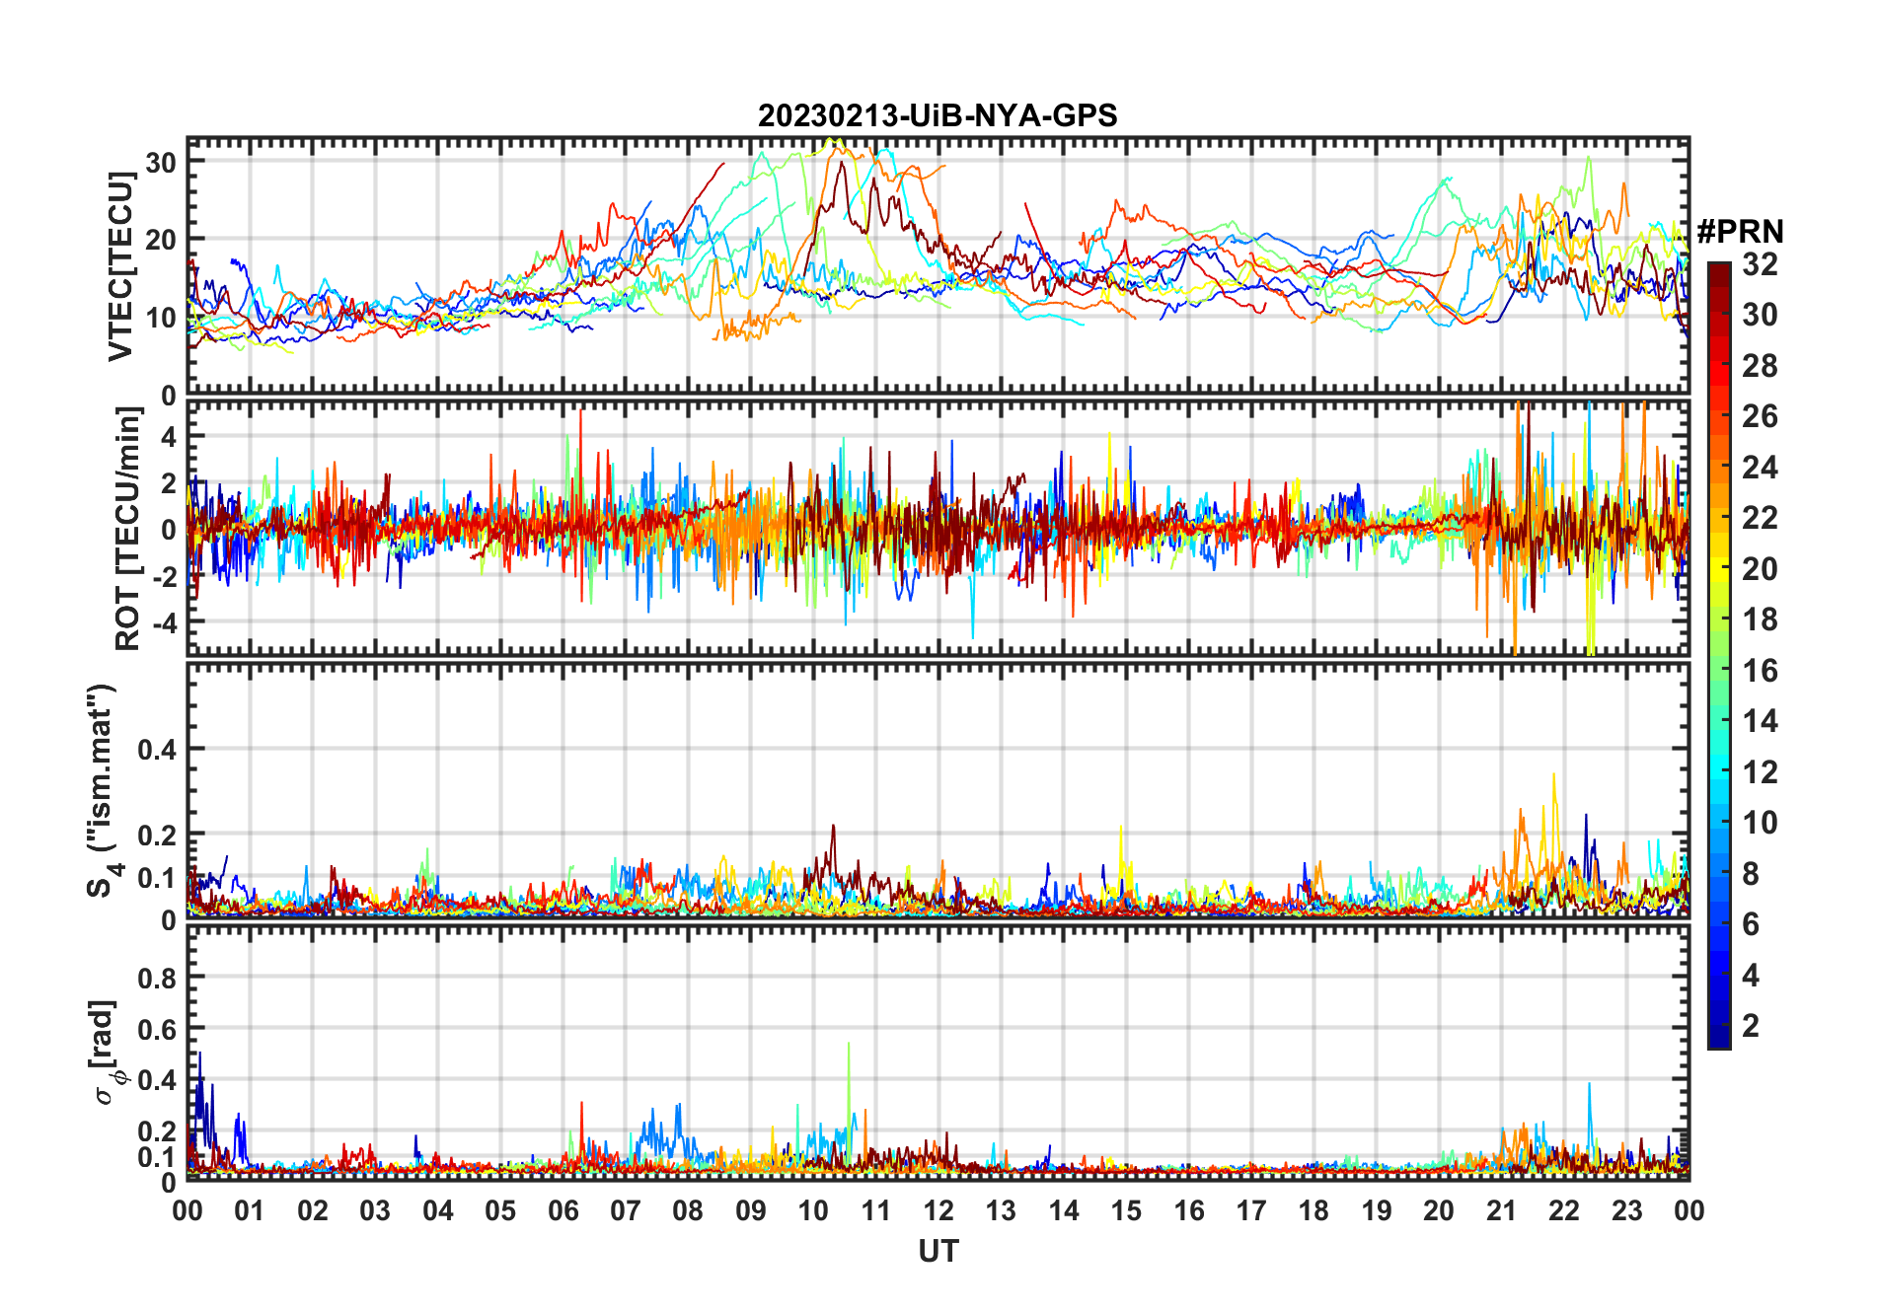Click the x-axis tick label 15
This screenshot has width=1877, height=1312.
1126,1210
